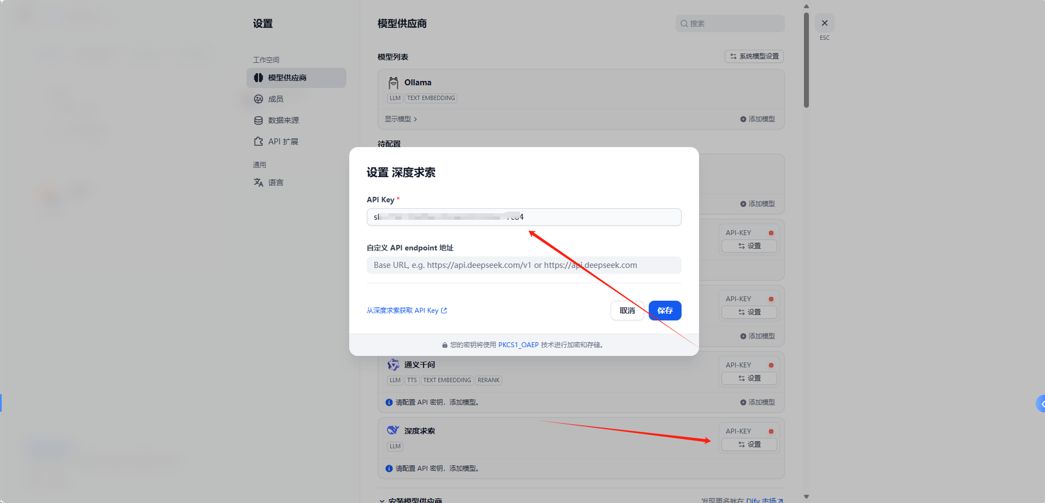1045x503 pixels.
Task: Open 成员 members section
Action: (x=275, y=99)
